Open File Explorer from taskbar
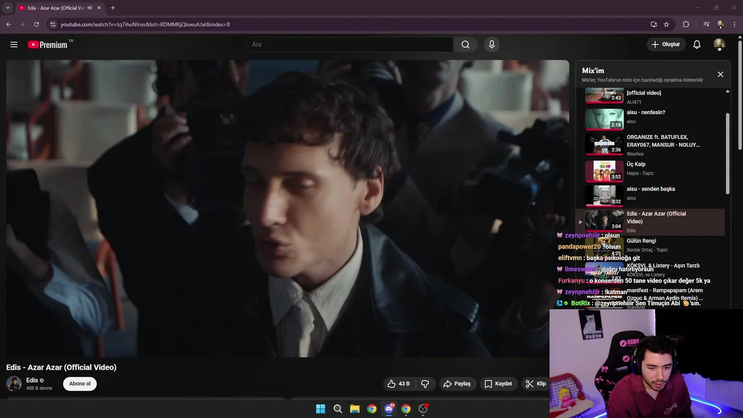Image resolution: width=743 pixels, height=418 pixels. 355,409
